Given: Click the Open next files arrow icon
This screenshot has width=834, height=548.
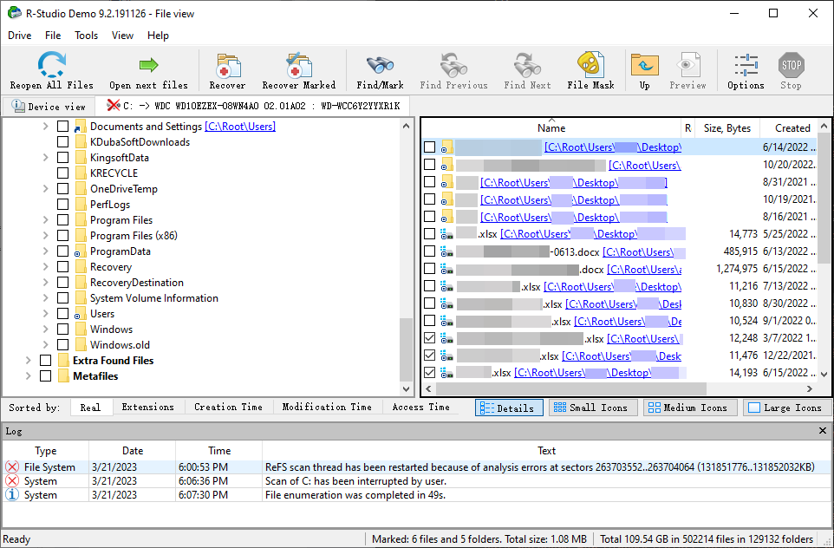Looking at the screenshot, I should [x=148, y=65].
